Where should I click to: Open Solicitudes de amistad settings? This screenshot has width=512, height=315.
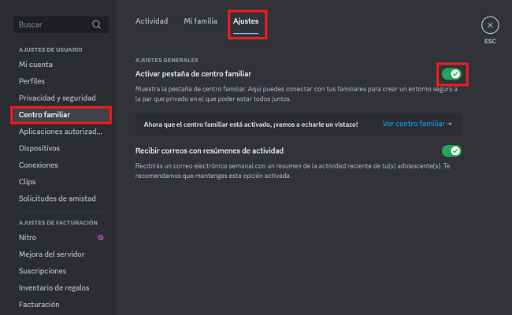point(57,199)
